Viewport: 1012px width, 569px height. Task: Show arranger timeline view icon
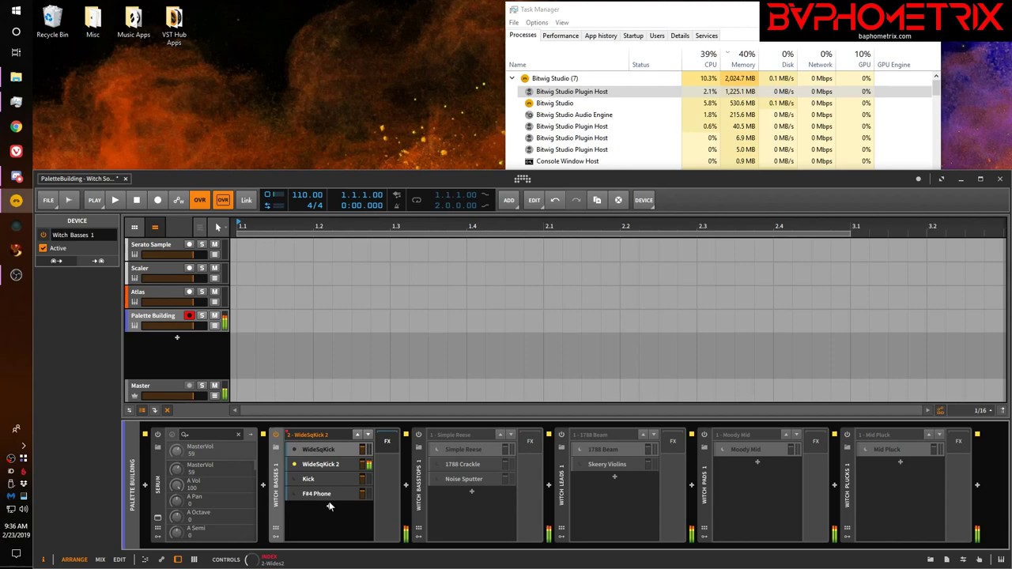pos(155,228)
